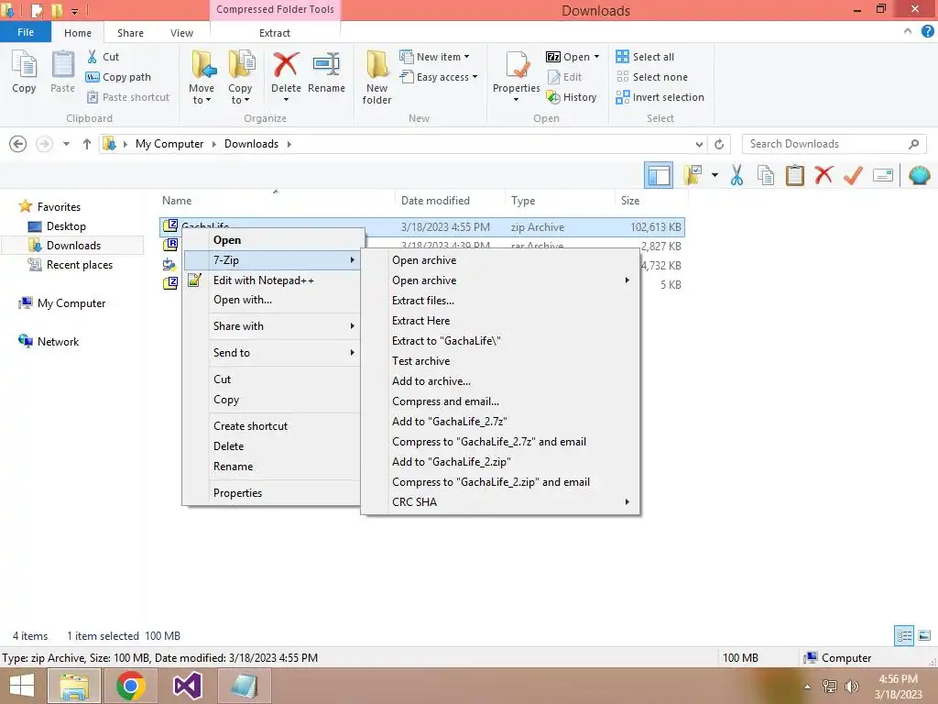938x704 pixels.
Task: Switch to details view icon in the status bar
Action: [x=904, y=636]
